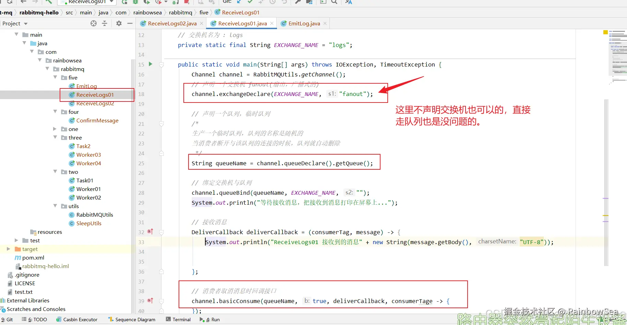Locate current file in Project tree

coord(94,23)
